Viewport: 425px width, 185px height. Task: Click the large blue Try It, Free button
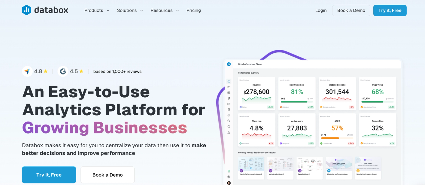pyautogui.click(x=49, y=175)
